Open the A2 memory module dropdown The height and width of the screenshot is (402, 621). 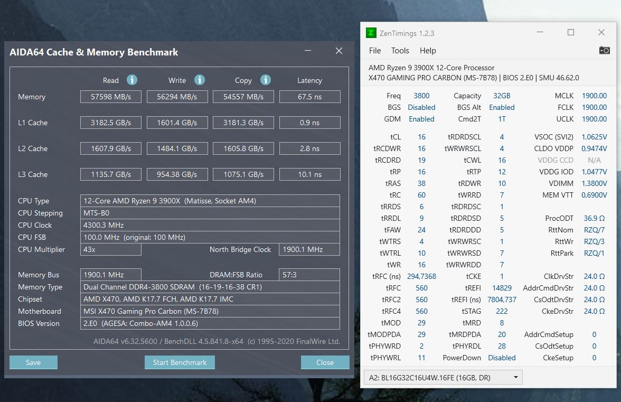(x=442, y=377)
